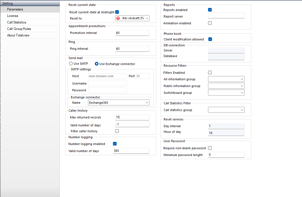Click the 'Minimum password length' label
The height and width of the screenshot is (197, 302).
coord(183,155)
